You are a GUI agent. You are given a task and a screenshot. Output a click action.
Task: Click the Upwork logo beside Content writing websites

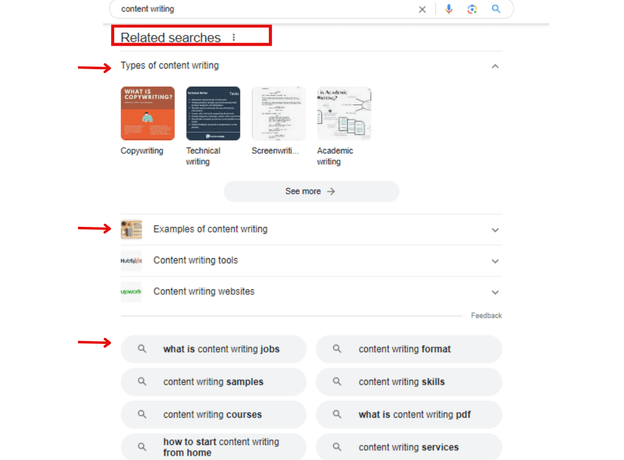(x=131, y=292)
